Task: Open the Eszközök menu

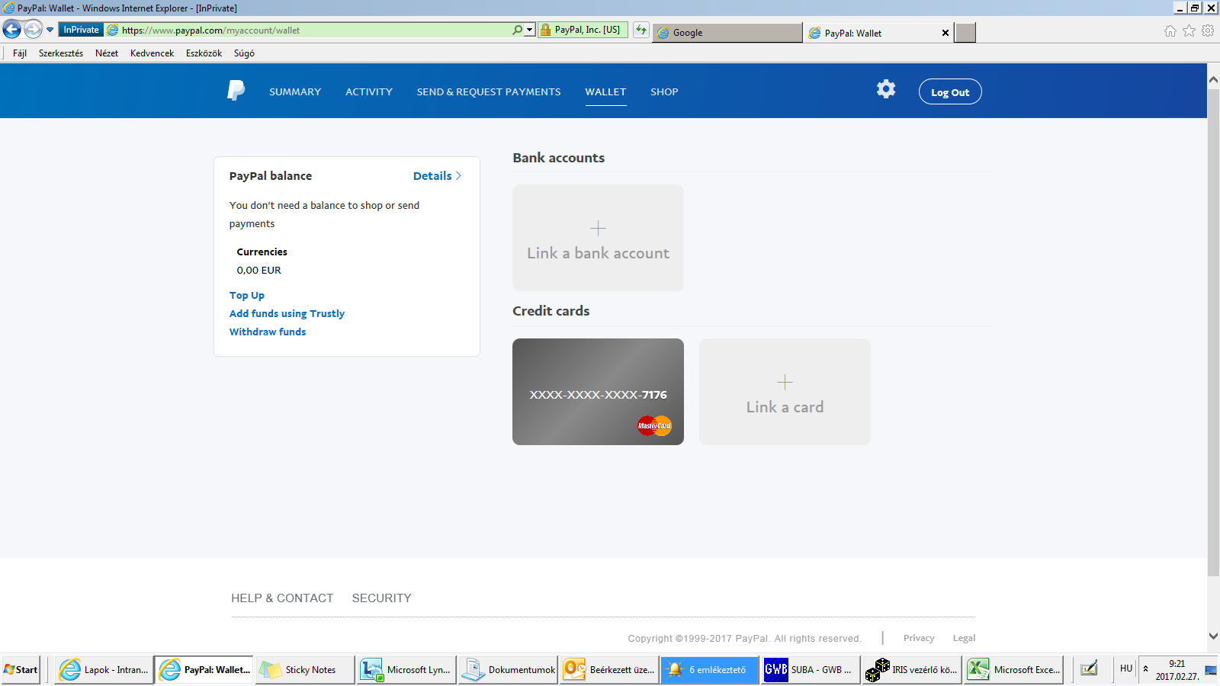Action: point(204,53)
